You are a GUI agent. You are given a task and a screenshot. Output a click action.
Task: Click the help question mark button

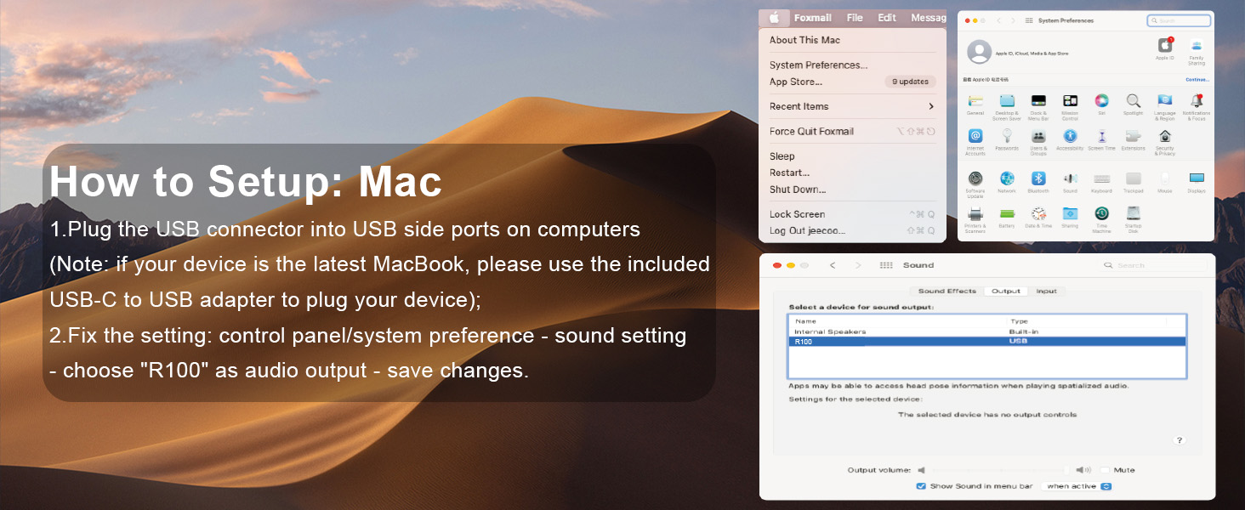point(1180,440)
